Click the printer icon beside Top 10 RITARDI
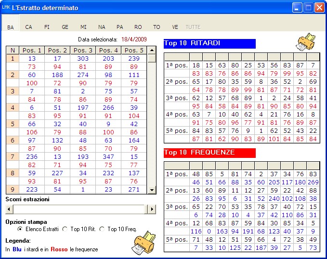This screenshot has width=327, height=259. click(x=305, y=42)
